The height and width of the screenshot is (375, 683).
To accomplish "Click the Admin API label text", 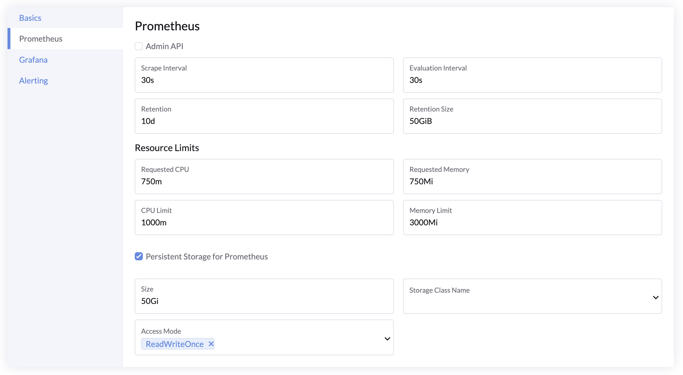I will pyautogui.click(x=164, y=46).
